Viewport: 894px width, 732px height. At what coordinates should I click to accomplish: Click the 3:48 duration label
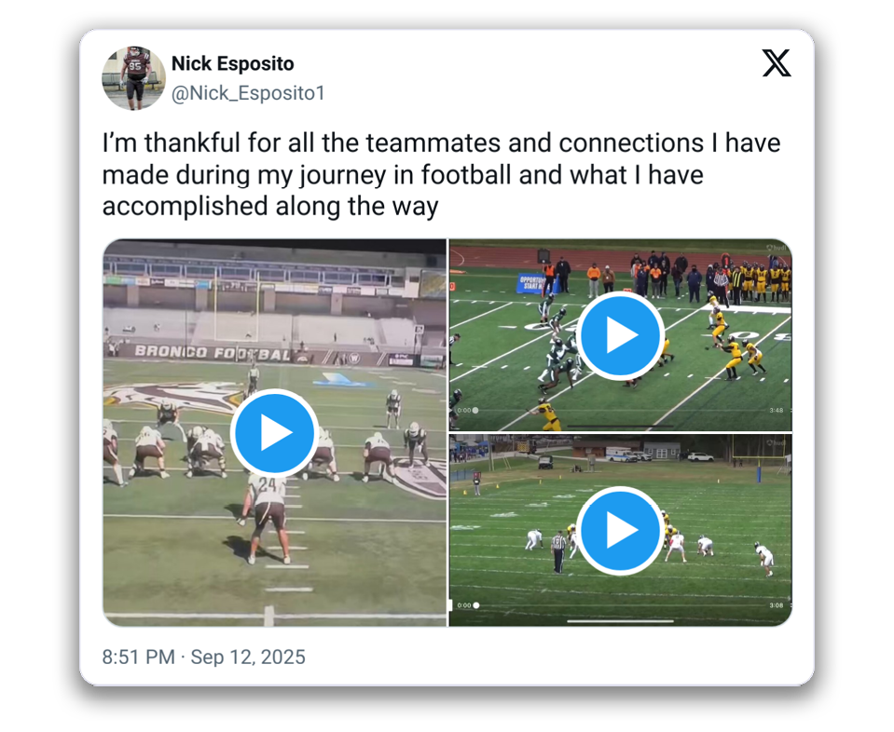pyautogui.click(x=776, y=410)
